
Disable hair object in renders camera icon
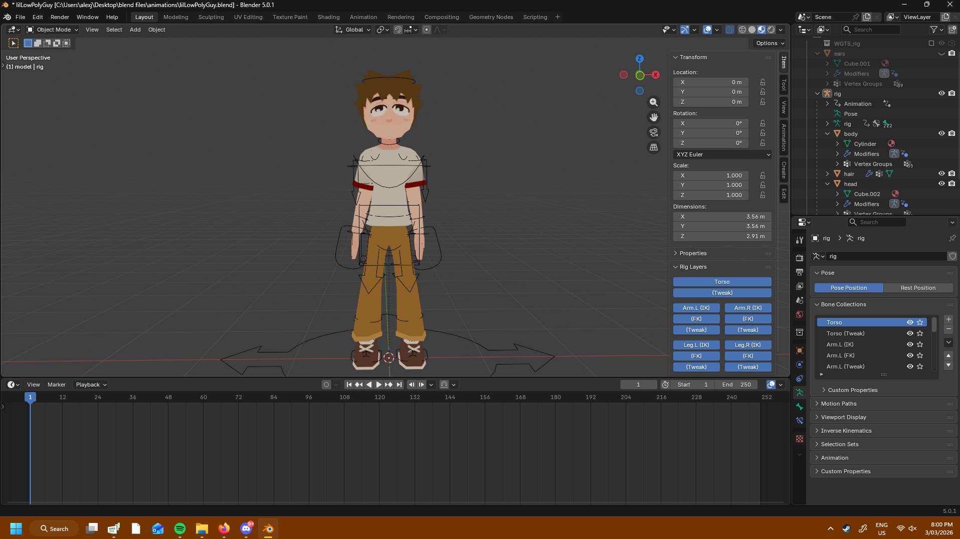pos(951,174)
